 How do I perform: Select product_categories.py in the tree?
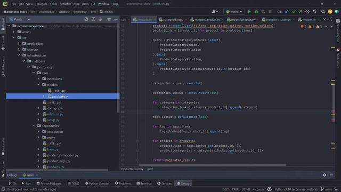click(x=63, y=155)
